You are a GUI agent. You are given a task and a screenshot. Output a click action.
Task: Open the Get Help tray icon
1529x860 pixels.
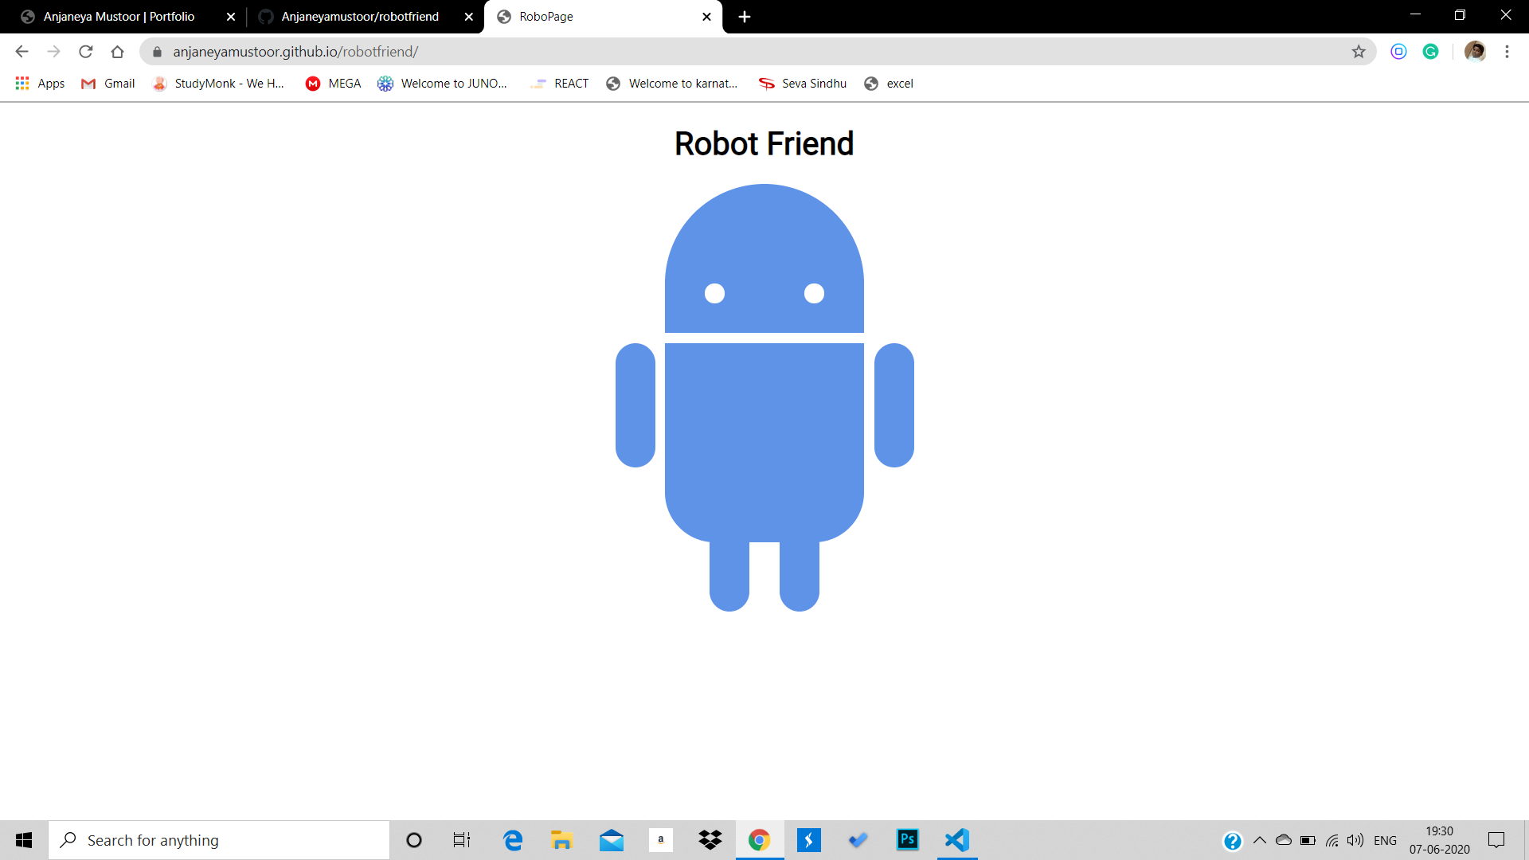click(x=1232, y=841)
